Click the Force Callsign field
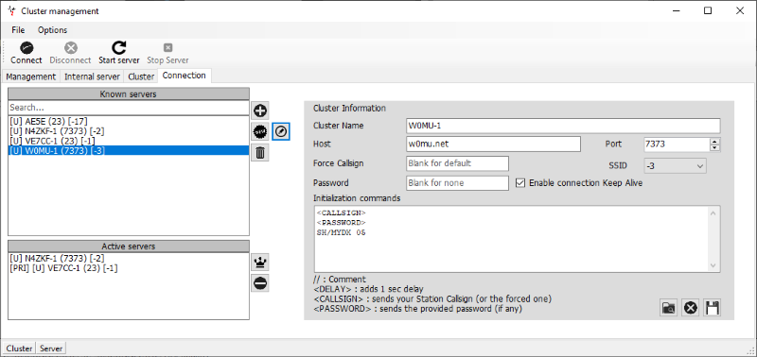The image size is (757, 357). point(458,163)
